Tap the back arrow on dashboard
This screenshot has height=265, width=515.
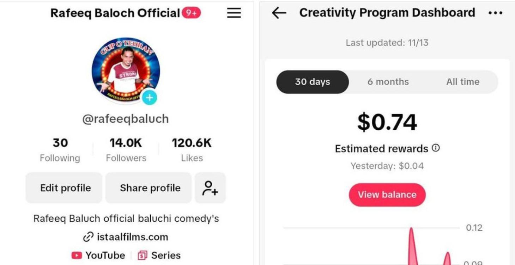pos(279,13)
